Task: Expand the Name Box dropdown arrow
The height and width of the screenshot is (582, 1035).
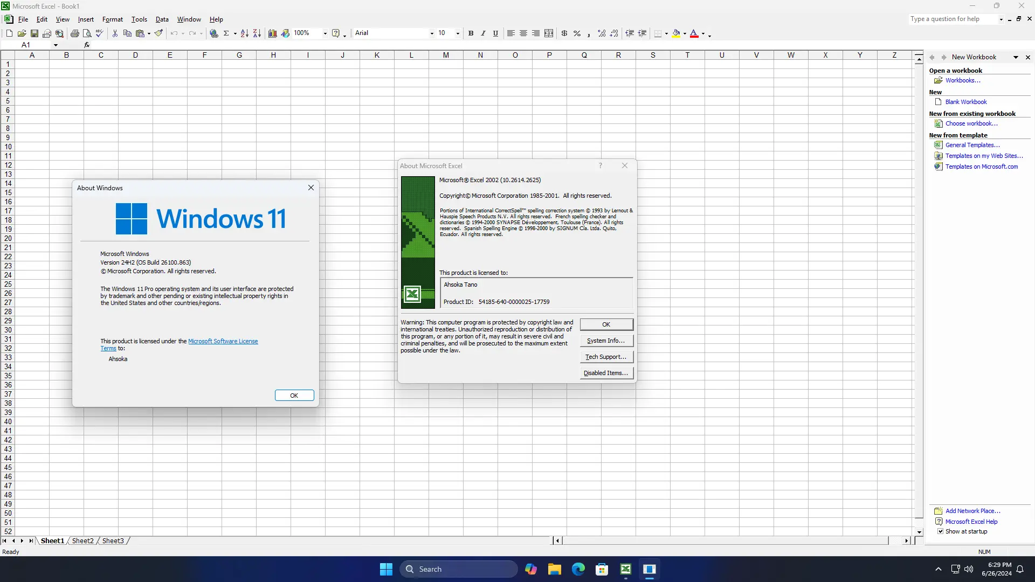Action: click(x=56, y=45)
